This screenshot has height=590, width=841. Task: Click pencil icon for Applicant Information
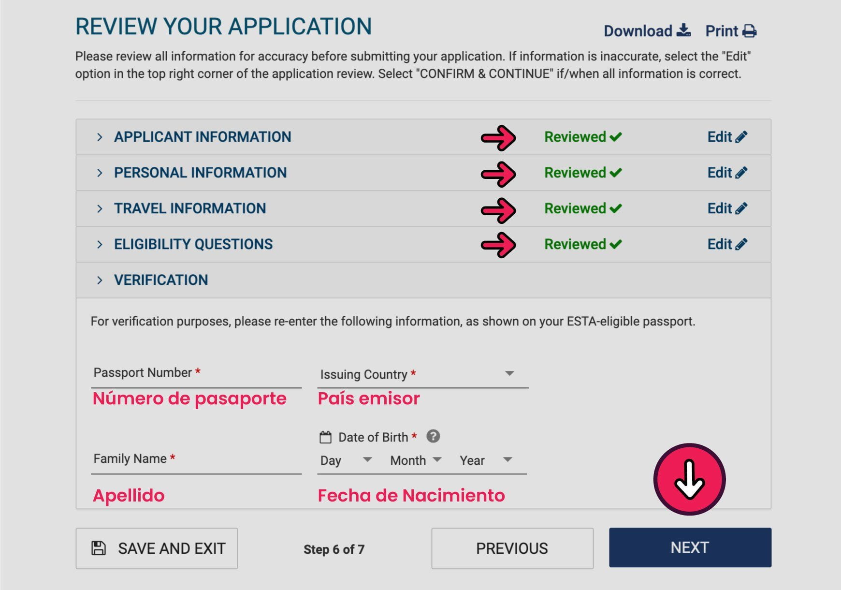coord(741,137)
